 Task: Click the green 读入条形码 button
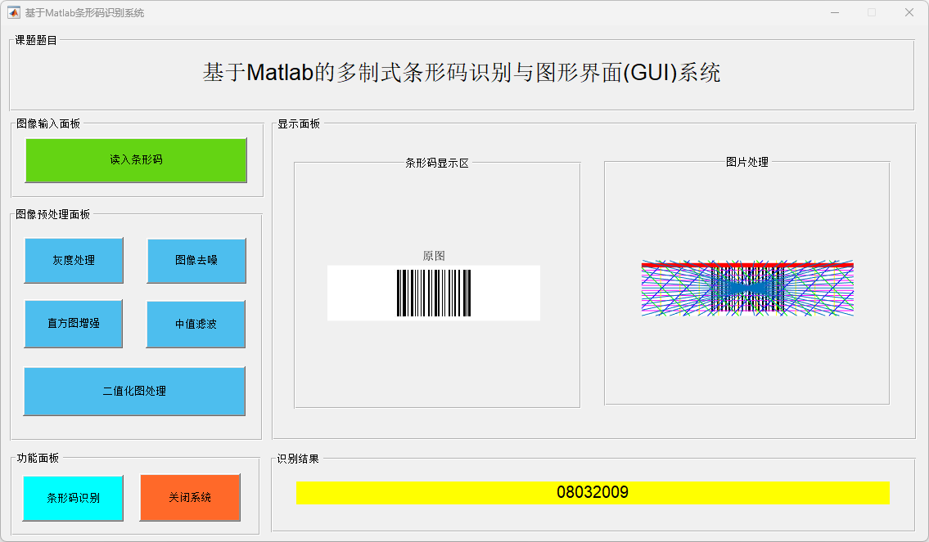pos(136,160)
